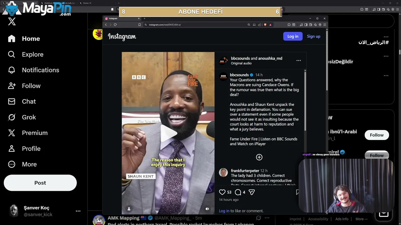Image resolution: width=401 pixels, height=225 pixels.
Task: Click the Post button
Action: tap(40, 183)
